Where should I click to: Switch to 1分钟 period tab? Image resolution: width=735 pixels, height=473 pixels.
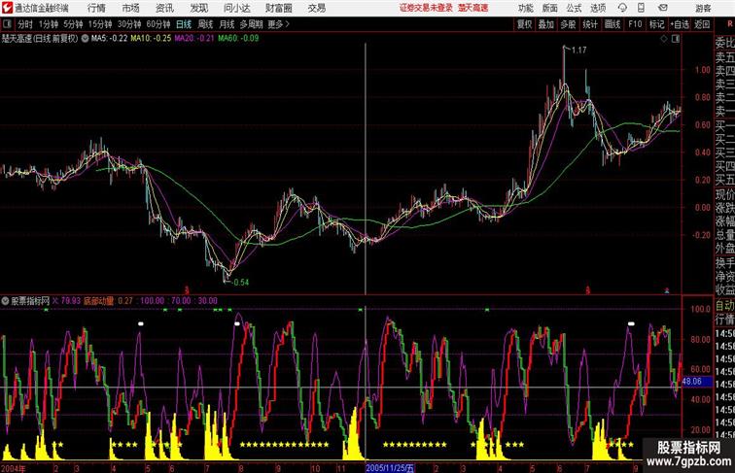coord(49,24)
